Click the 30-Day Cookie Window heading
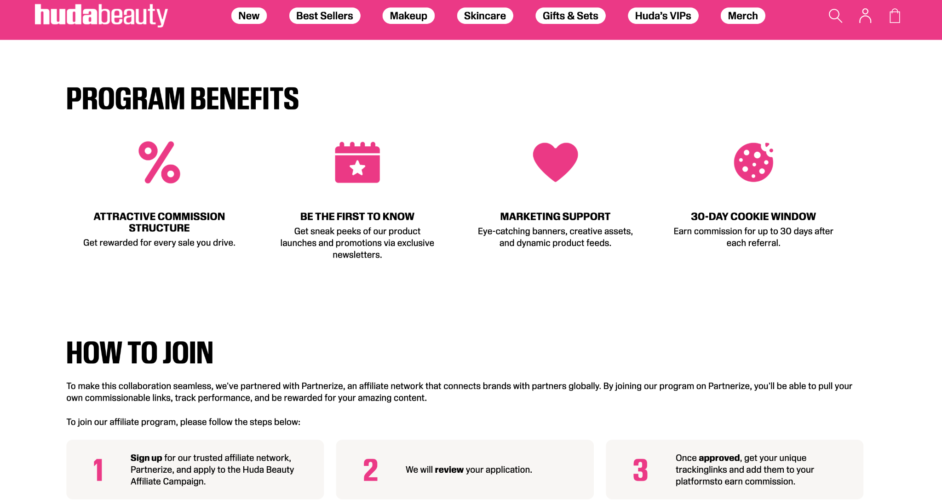This screenshot has width=942, height=504. point(753,217)
